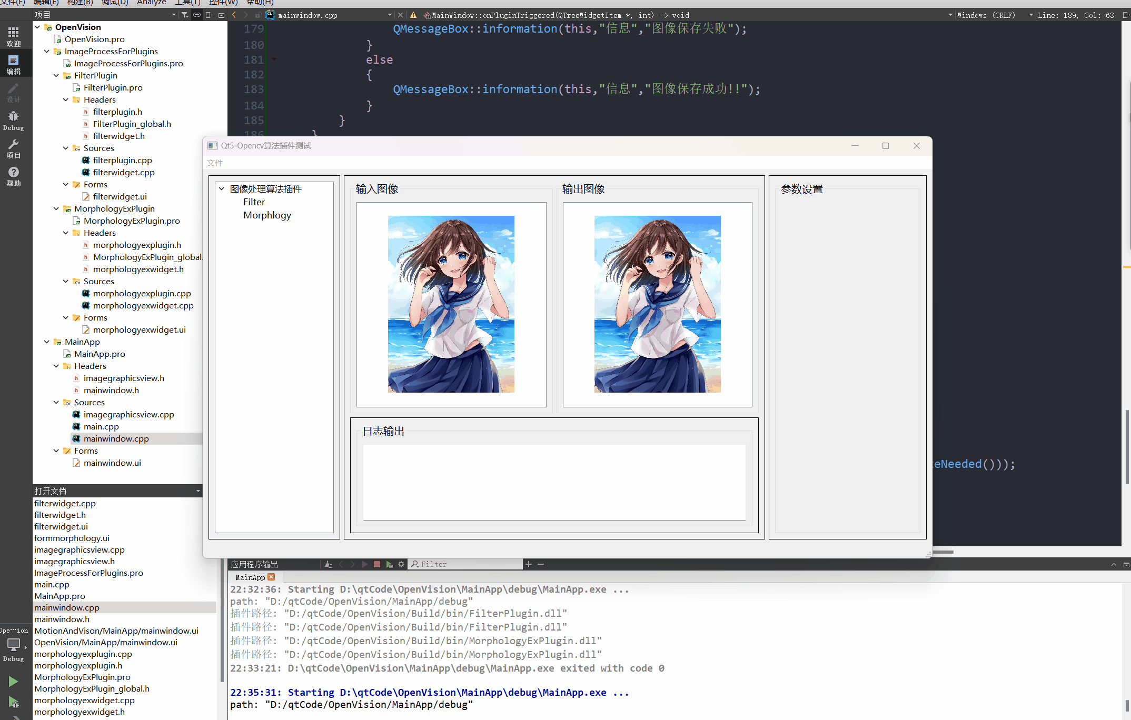Open filterwidget.ui in project tree
Screen dimensions: 1131x720
(x=120, y=196)
